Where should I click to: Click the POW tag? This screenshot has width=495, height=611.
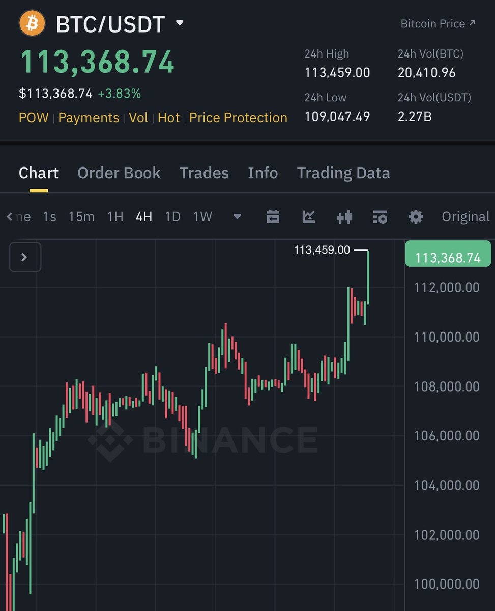(34, 118)
